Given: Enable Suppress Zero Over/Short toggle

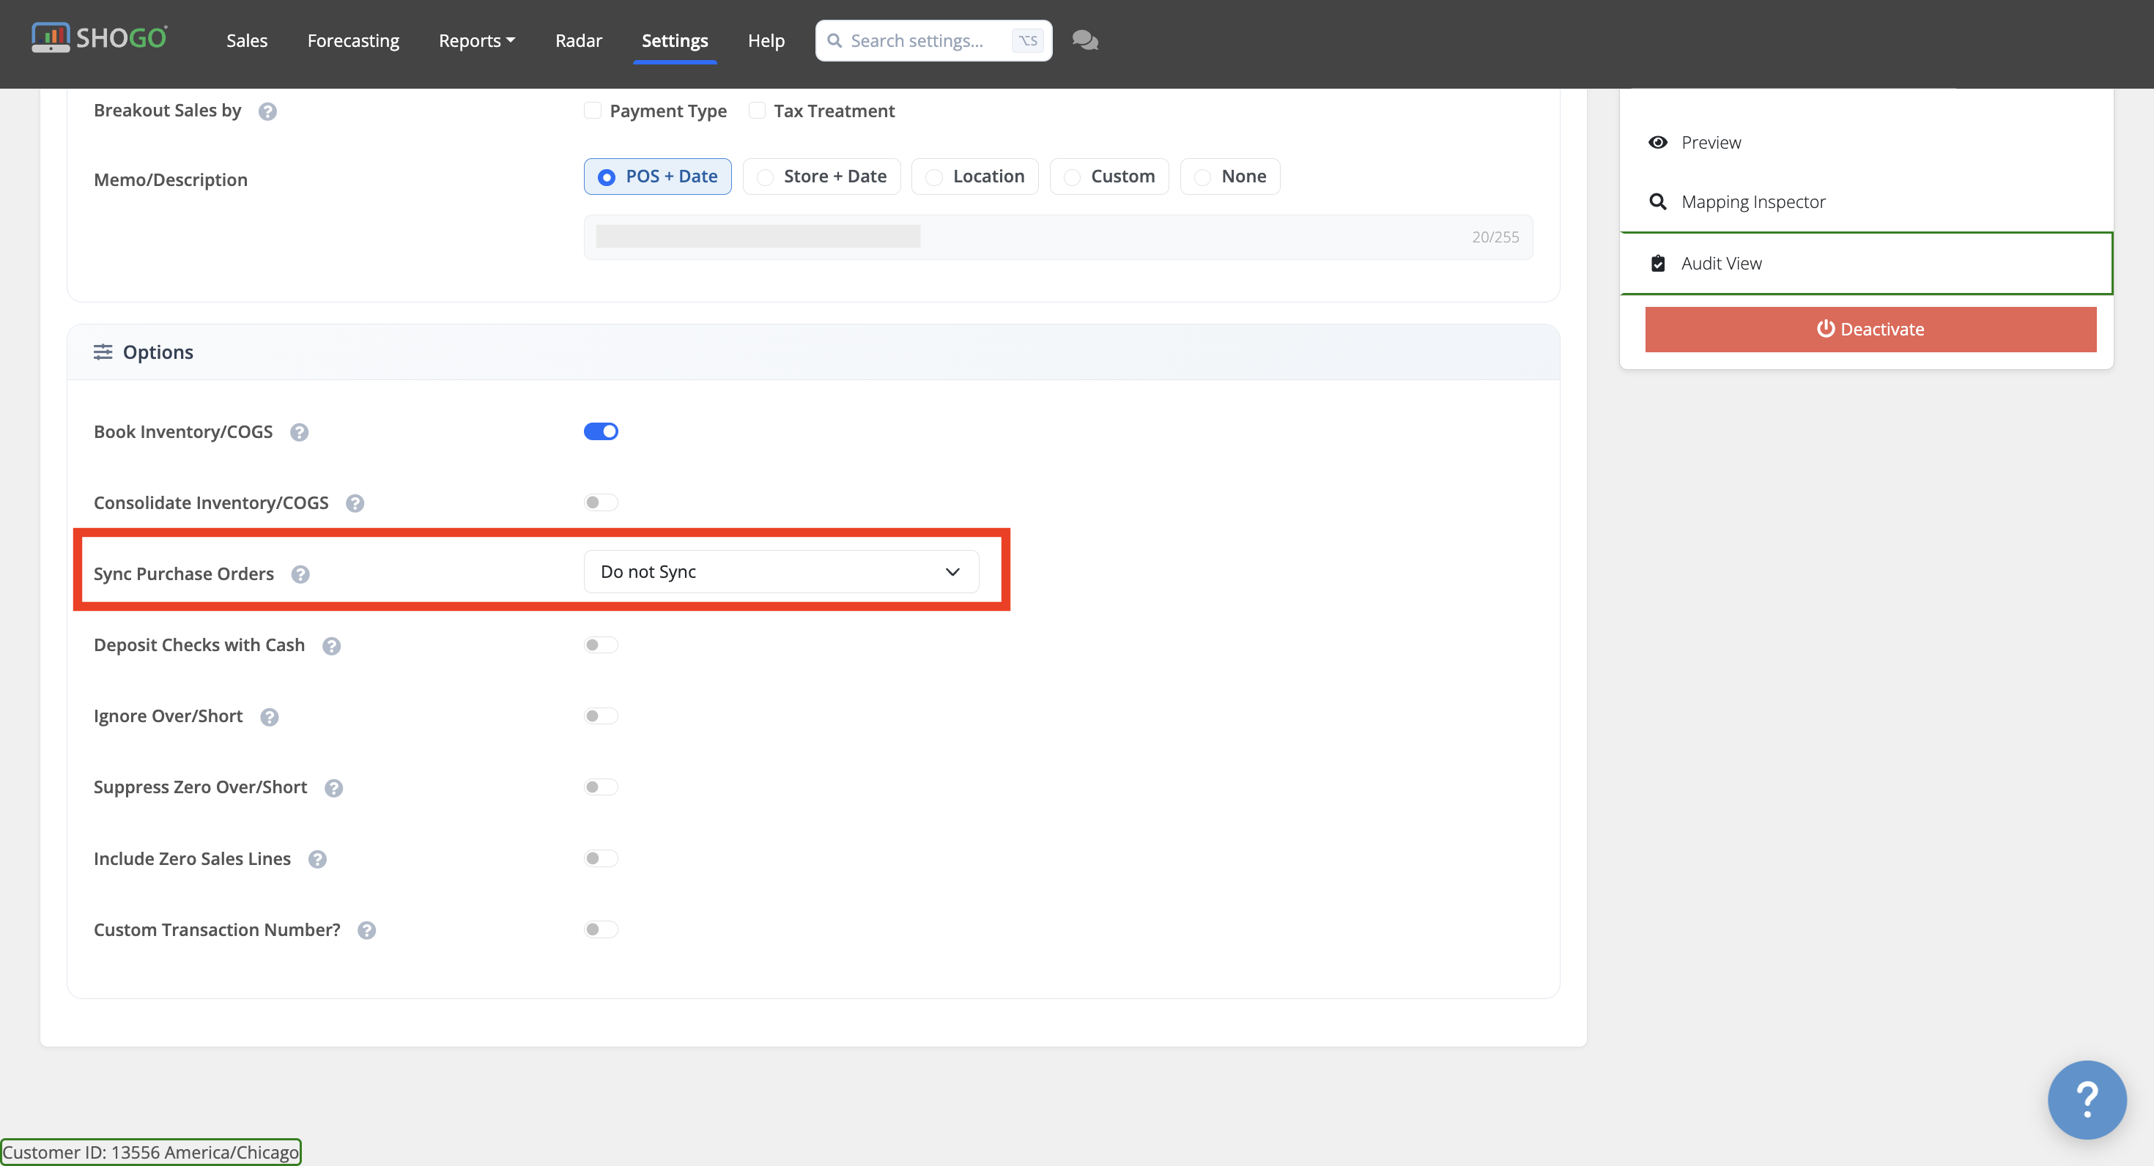Looking at the screenshot, I should click(x=600, y=787).
